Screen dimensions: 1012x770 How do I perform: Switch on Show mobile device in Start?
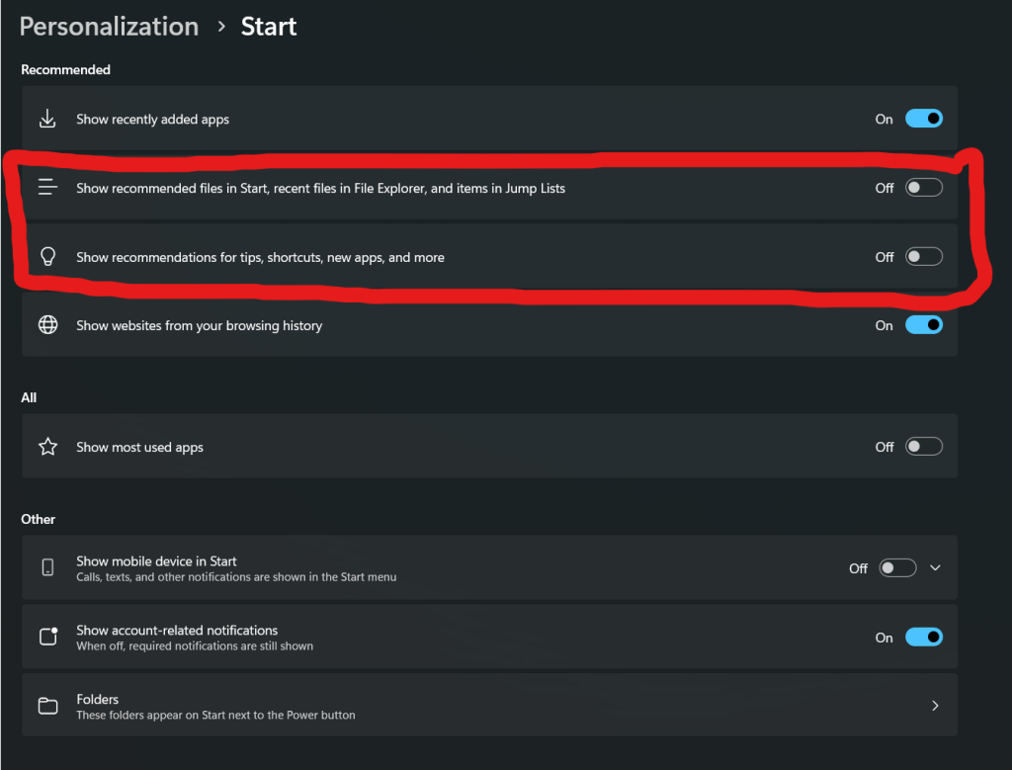(x=897, y=568)
